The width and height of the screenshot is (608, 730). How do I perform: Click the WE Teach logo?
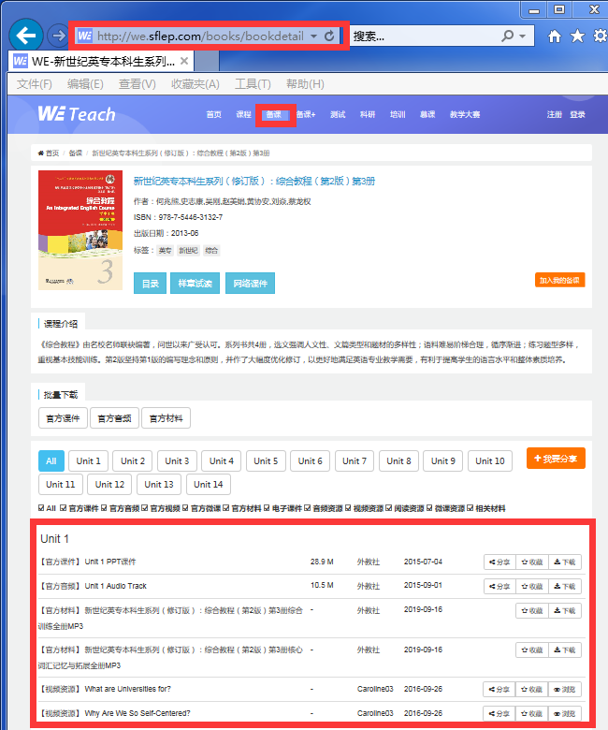77,113
